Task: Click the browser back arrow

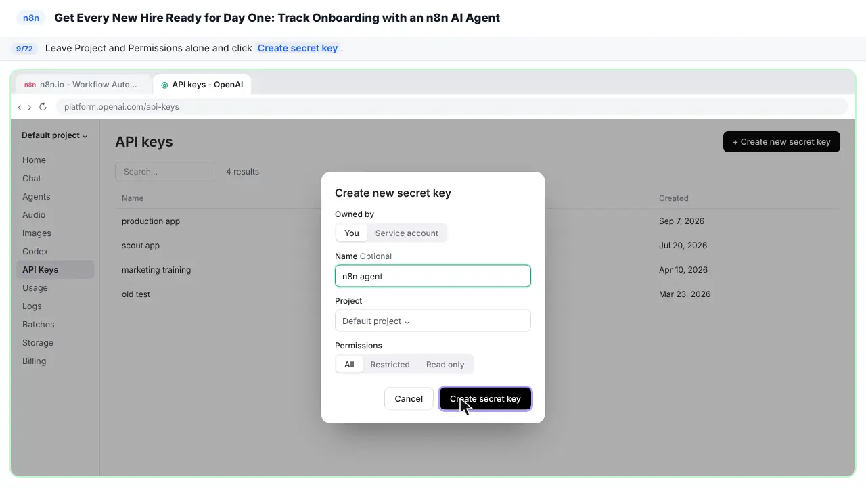Action: (x=20, y=107)
